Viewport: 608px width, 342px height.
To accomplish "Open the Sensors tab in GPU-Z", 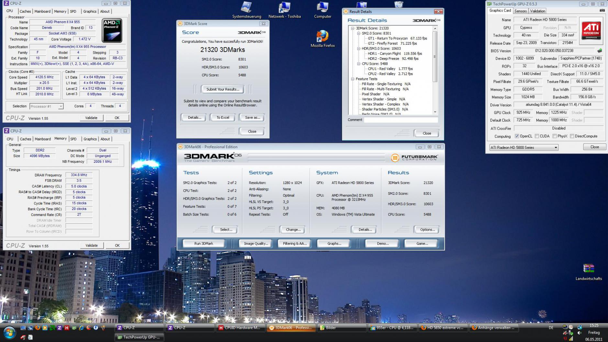I will [x=520, y=11].
